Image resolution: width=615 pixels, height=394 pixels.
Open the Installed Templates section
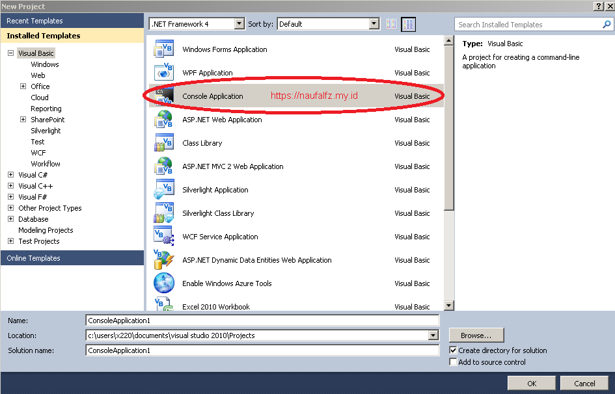72,36
